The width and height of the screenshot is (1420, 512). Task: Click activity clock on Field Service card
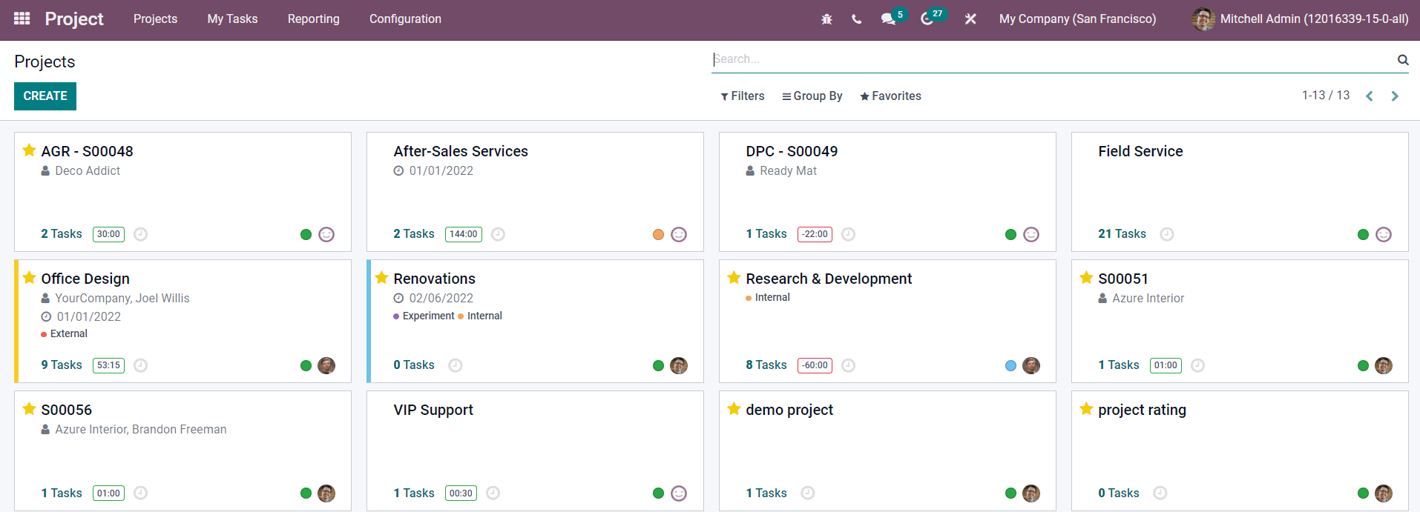pyautogui.click(x=1167, y=234)
